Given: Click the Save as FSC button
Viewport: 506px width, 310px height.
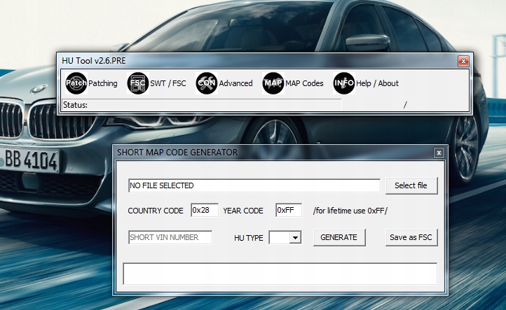Looking at the screenshot, I should click(x=411, y=237).
